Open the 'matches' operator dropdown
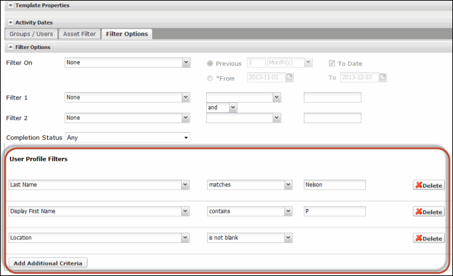 tap(249, 185)
